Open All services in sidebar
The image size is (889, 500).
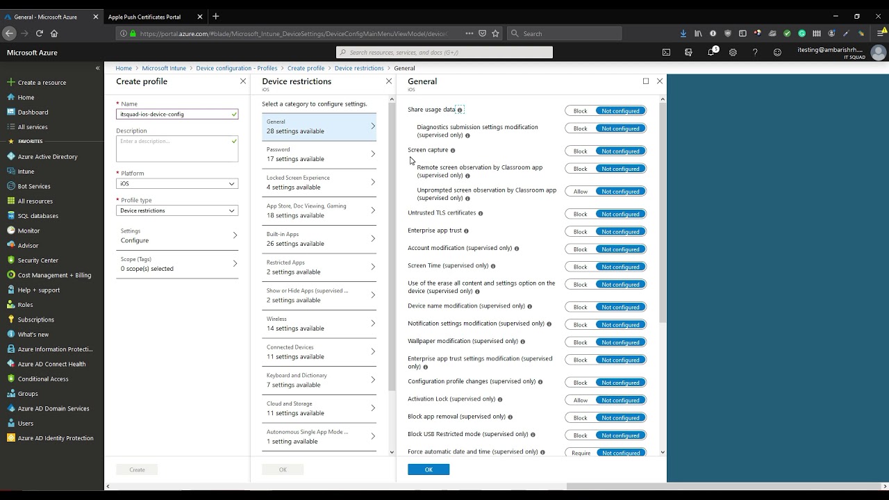(33, 127)
